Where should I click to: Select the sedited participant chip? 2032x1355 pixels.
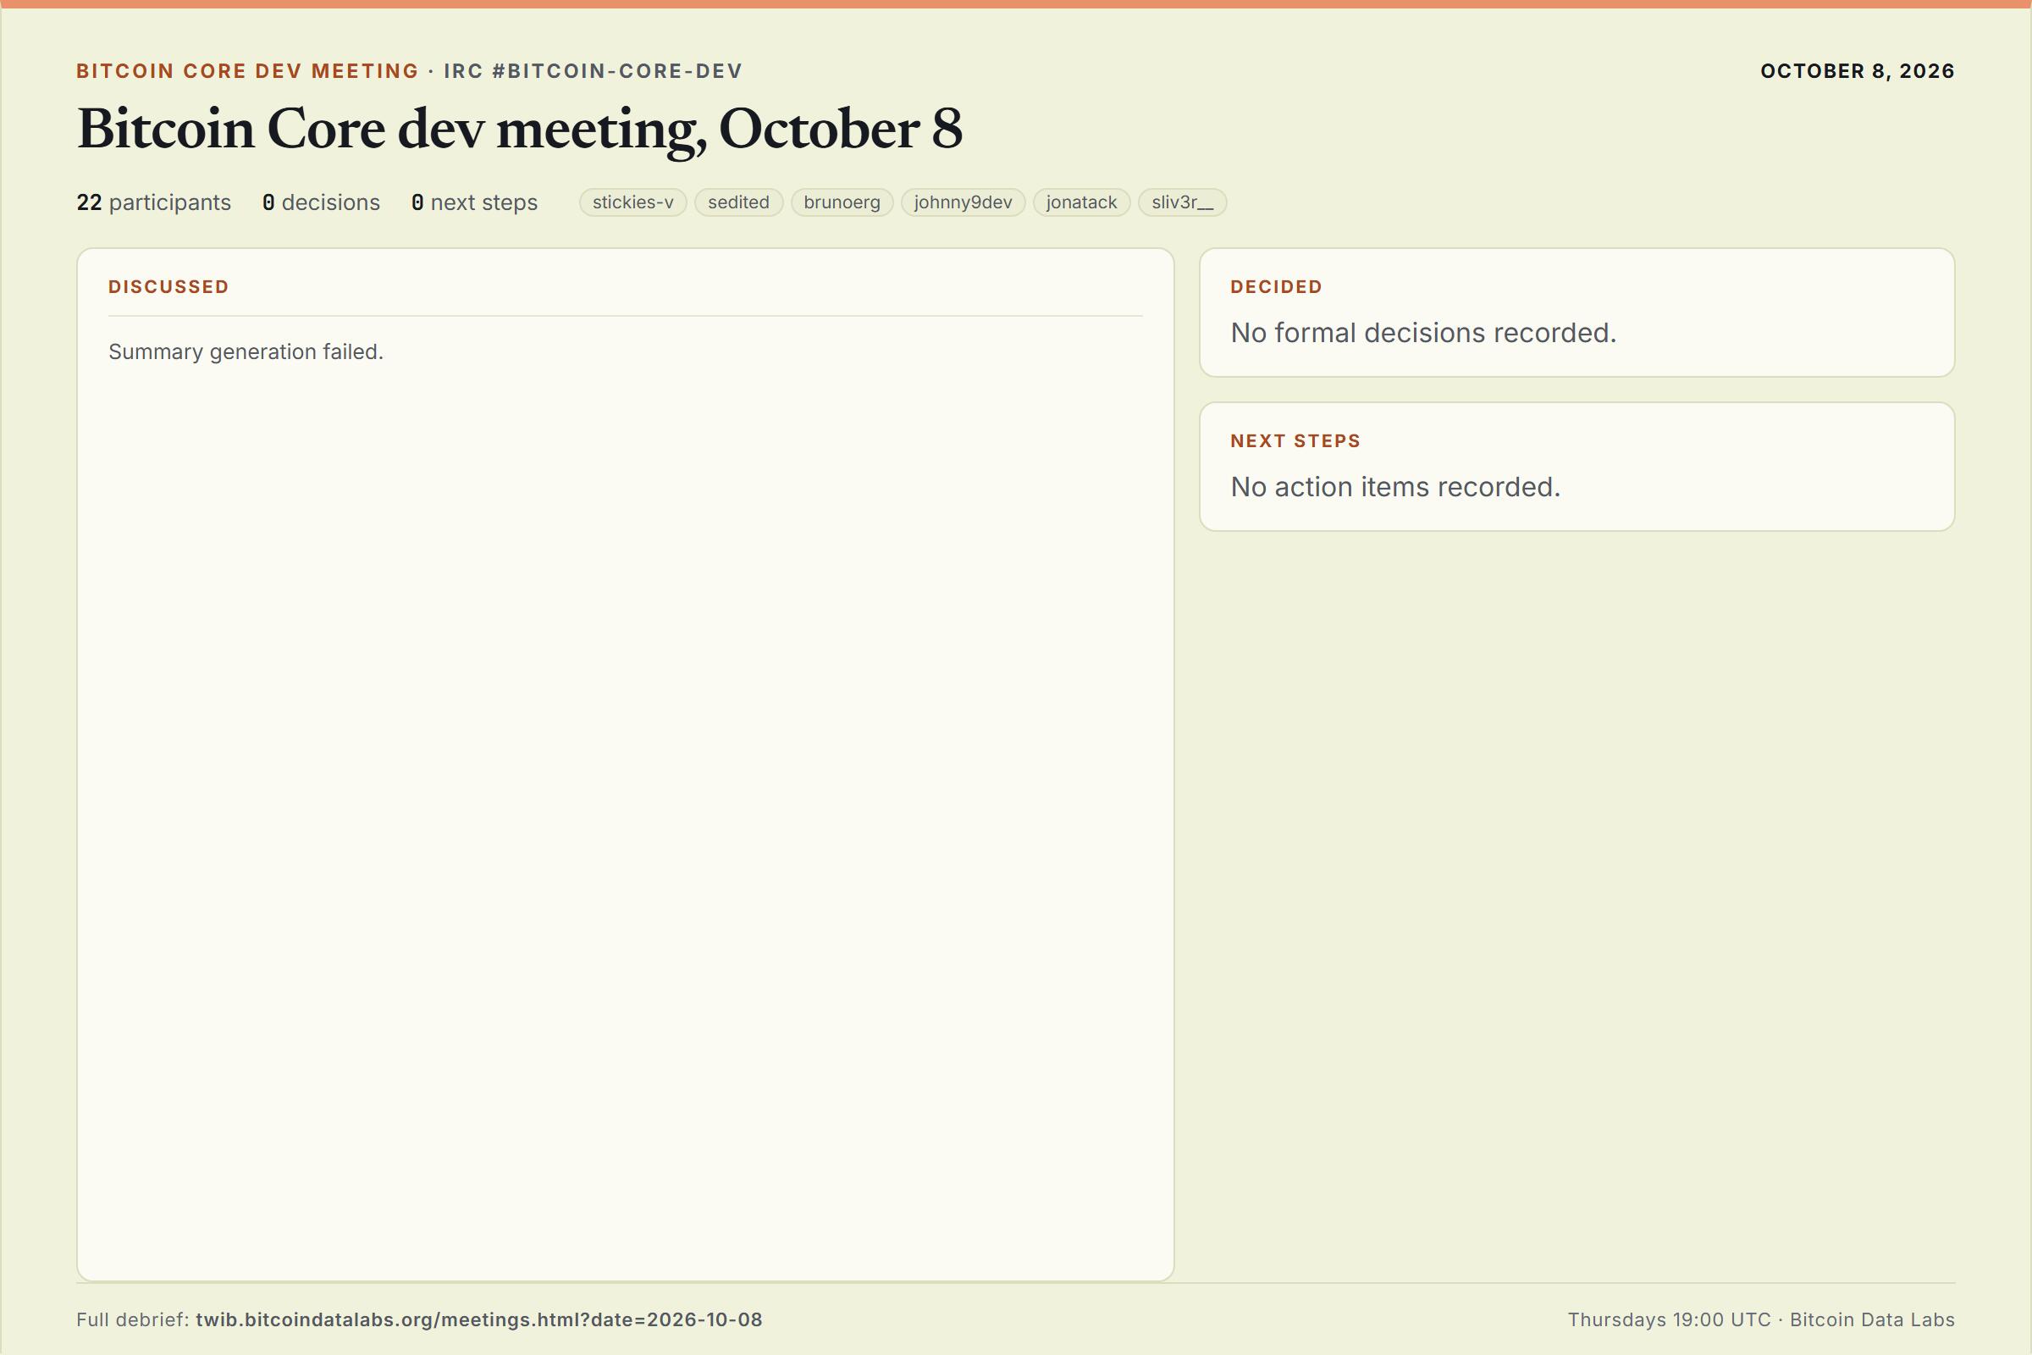(x=738, y=202)
